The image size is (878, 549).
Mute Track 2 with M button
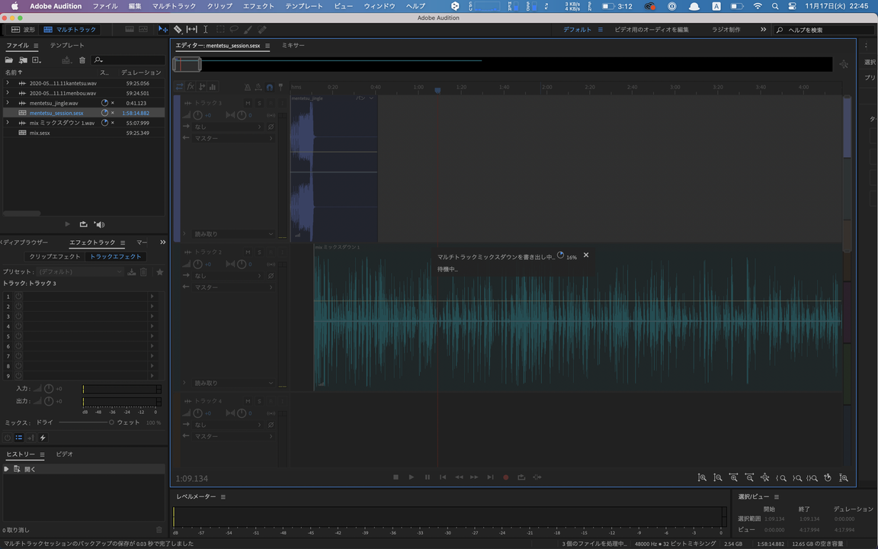pyautogui.click(x=248, y=252)
